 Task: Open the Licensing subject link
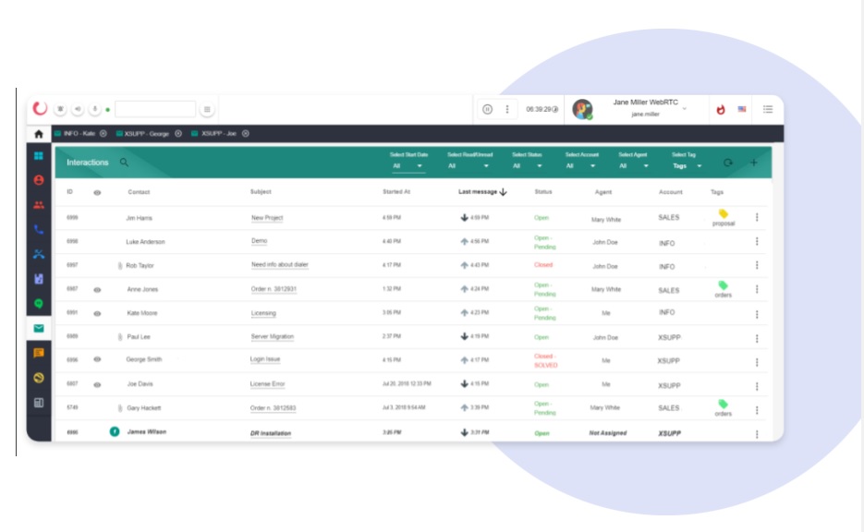(263, 313)
